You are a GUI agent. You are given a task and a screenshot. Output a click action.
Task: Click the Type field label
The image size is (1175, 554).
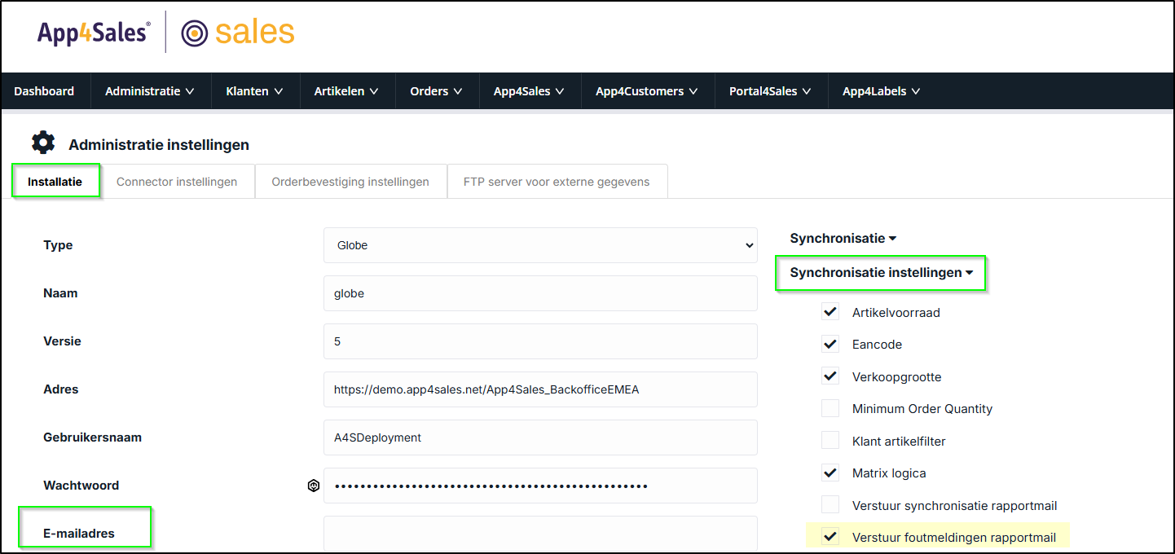pyautogui.click(x=58, y=245)
